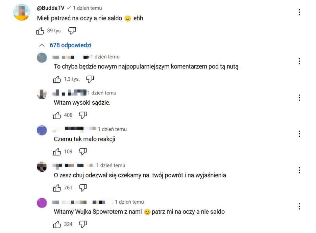
Task: Open the '1 dzień temu' timestamp on @BuddaTV comment
Action: pyautogui.click(x=87, y=8)
